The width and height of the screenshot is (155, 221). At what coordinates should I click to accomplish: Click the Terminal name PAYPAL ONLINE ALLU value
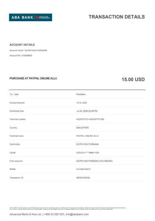[x=88, y=136]
